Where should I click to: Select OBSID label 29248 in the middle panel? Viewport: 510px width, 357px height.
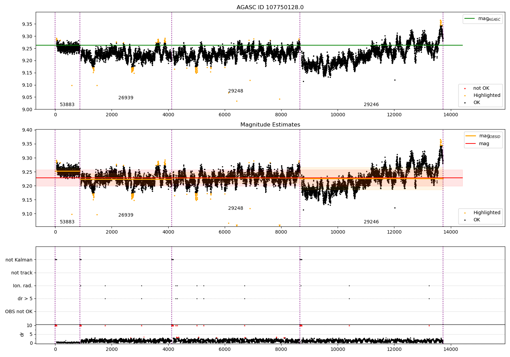[236, 208]
